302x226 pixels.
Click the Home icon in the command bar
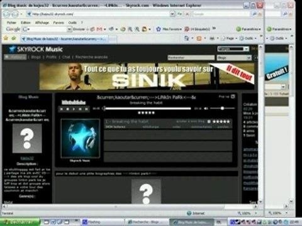tap(186, 38)
